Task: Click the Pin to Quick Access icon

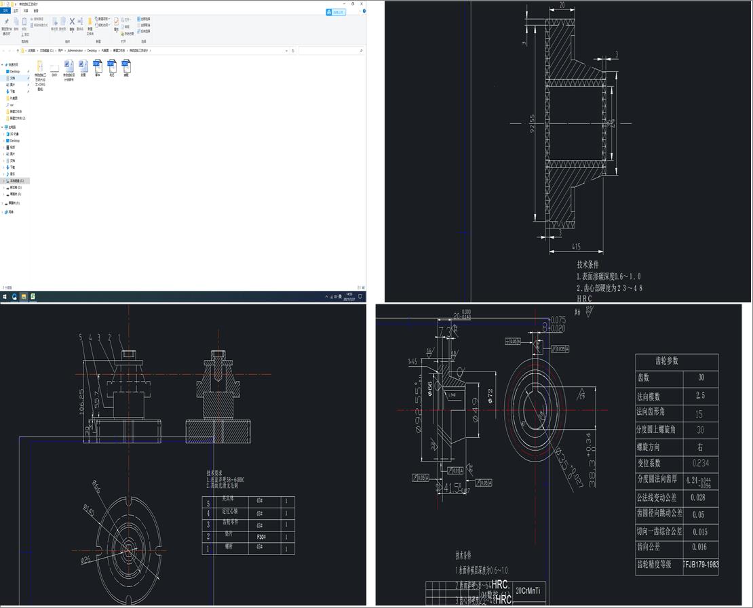Action: [6, 22]
